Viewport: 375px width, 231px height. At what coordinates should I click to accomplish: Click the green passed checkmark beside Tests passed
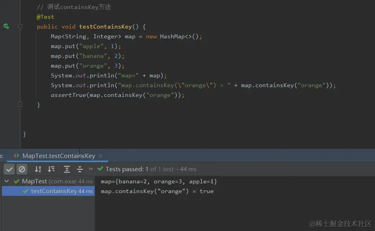pos(100,168)
